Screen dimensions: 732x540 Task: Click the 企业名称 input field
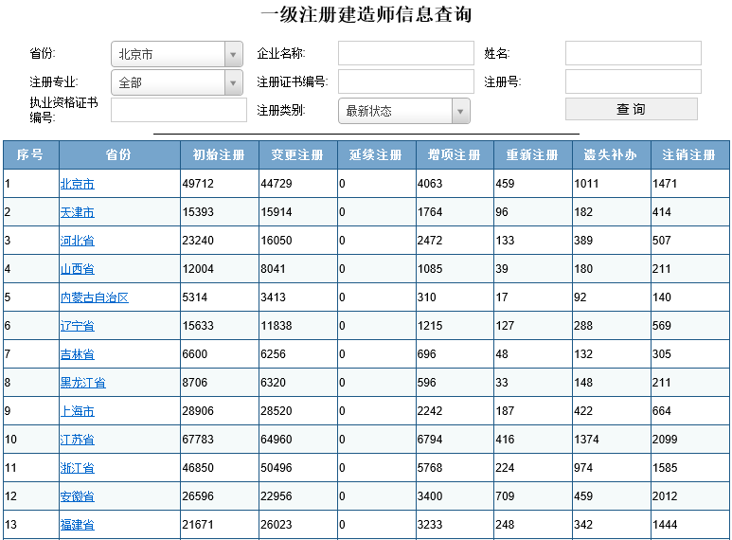(x=405, y=53)
